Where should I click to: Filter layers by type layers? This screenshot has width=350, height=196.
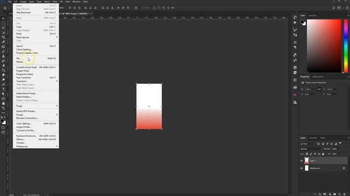pyautogui.click(x=327, y=144)
